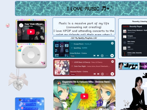Open House Every Weekend in Recently Played
The height and width of the screenshot is (110, 147).
click(137, 30)
